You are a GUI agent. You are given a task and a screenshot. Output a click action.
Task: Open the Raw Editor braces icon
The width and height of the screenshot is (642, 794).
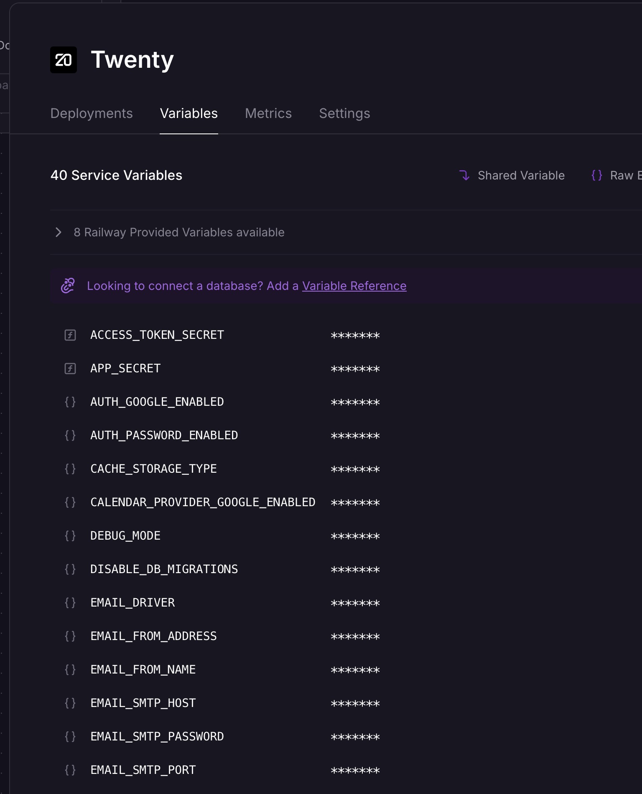[597, 175]
